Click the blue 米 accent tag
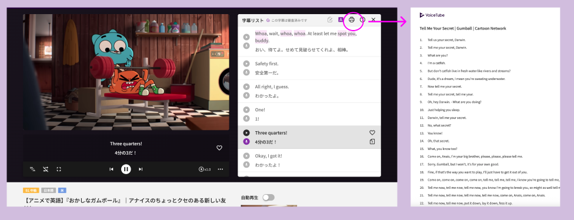The image size is (574, 220). click(62, 191)
